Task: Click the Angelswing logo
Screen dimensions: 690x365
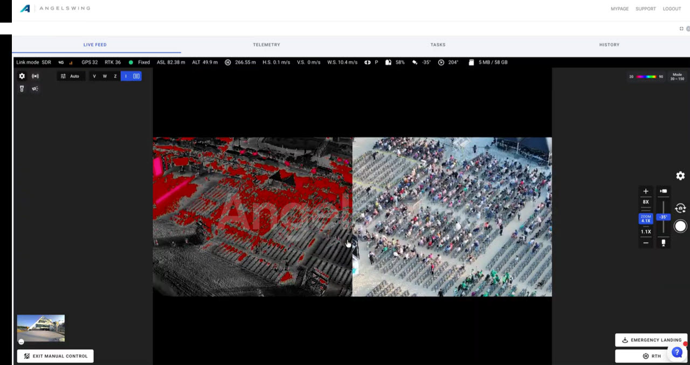Action: click(x=55, y=9)
